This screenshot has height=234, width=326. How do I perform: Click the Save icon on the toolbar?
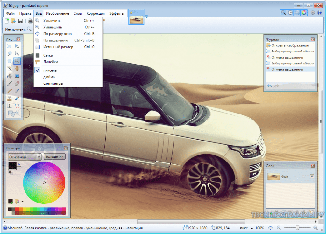(20, 20)
